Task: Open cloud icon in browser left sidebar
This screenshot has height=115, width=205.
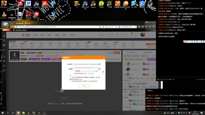Action: pyautogui.click(x=4, y=50)
